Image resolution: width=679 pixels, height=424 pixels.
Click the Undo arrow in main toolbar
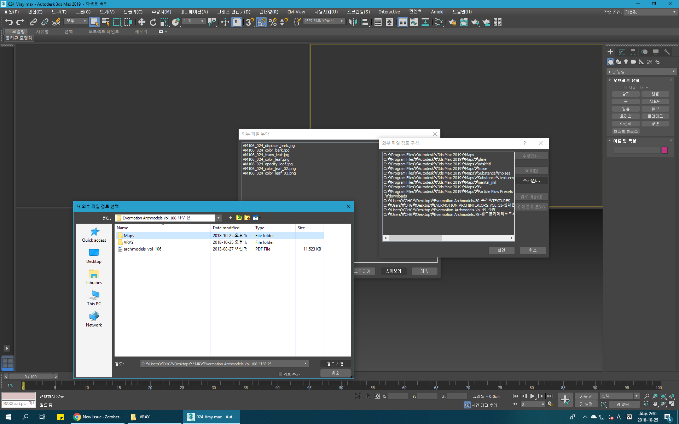coord(9,22)
